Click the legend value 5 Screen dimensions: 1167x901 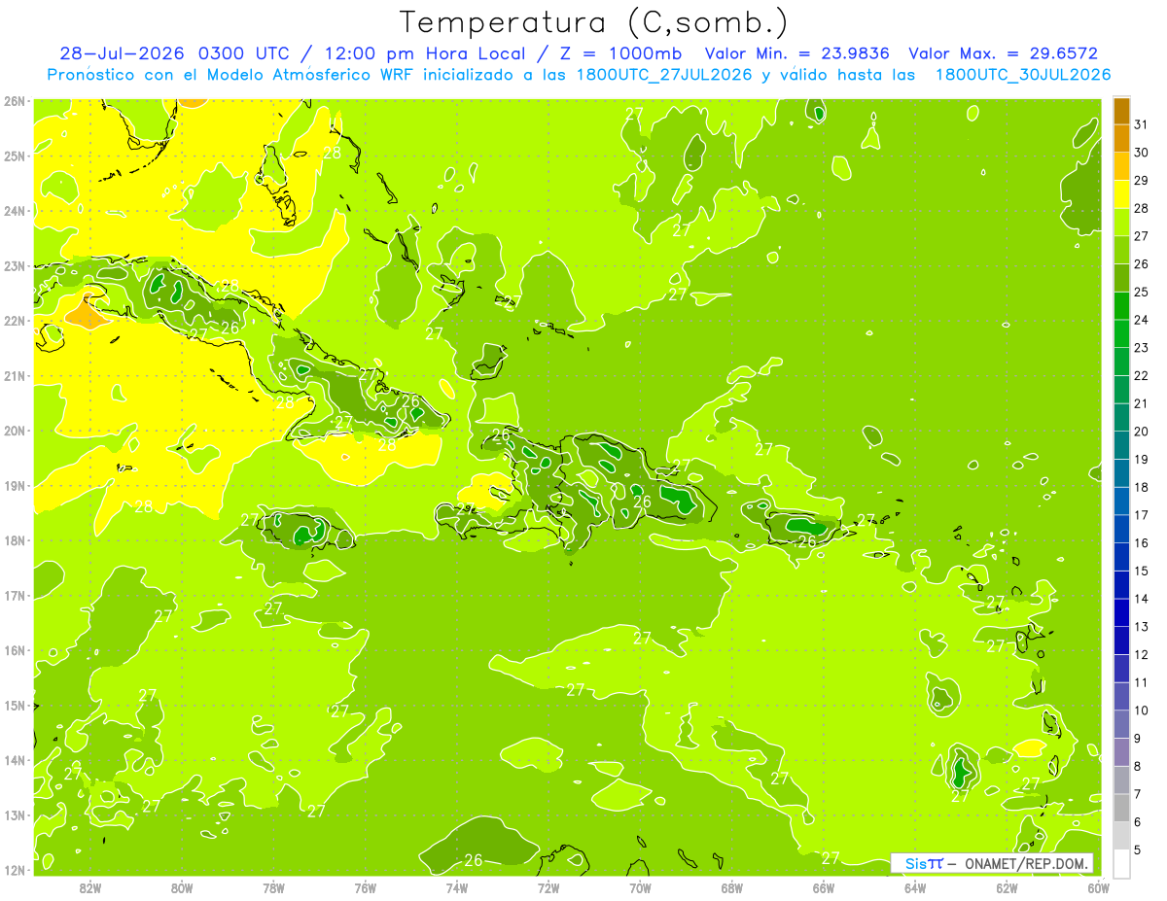1137,849
